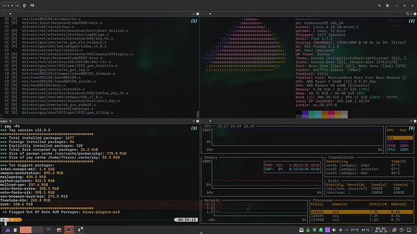417x234 pixels.
Task: Sort disks by Disk(d) column header
Action: [335, 185]
